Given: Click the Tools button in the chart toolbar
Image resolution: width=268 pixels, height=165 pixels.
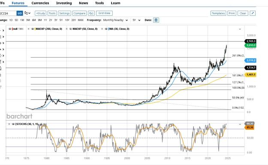Looking at the screenshot, I should 52,13.
